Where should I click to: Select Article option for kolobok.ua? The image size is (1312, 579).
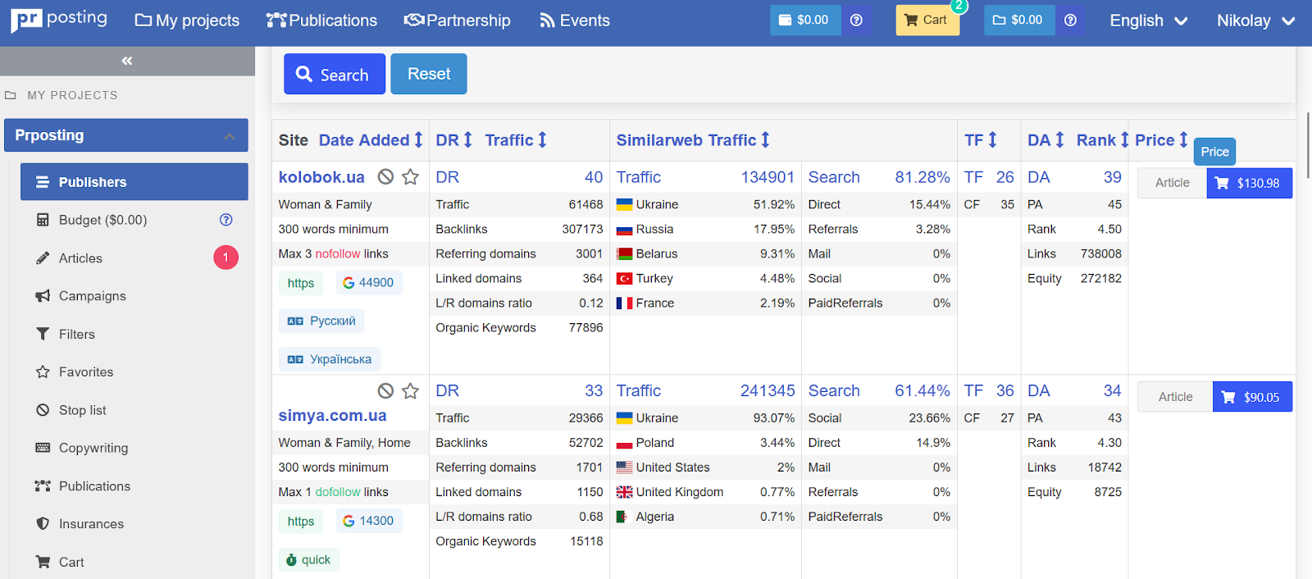[x=1173, y=183]
